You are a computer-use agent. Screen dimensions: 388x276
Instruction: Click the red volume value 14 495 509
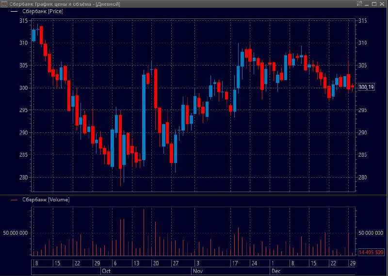(371, 252)
